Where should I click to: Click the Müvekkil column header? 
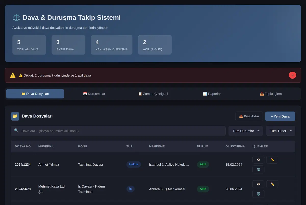click(46, 147)
